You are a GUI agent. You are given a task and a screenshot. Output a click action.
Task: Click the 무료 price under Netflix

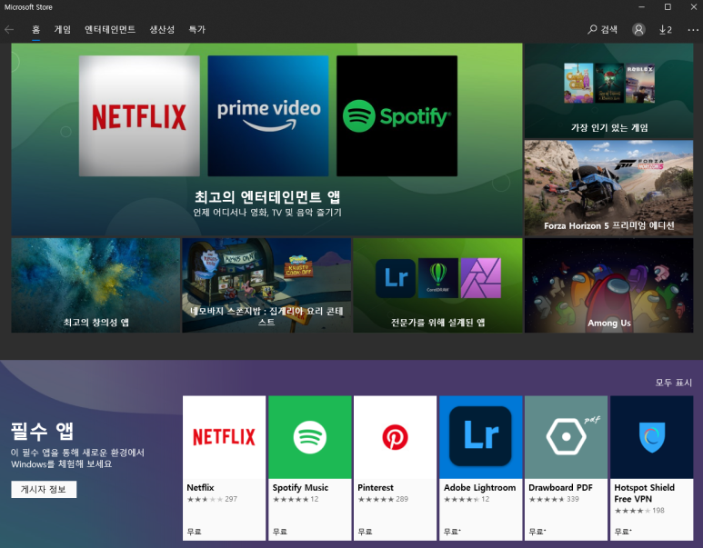194,532
